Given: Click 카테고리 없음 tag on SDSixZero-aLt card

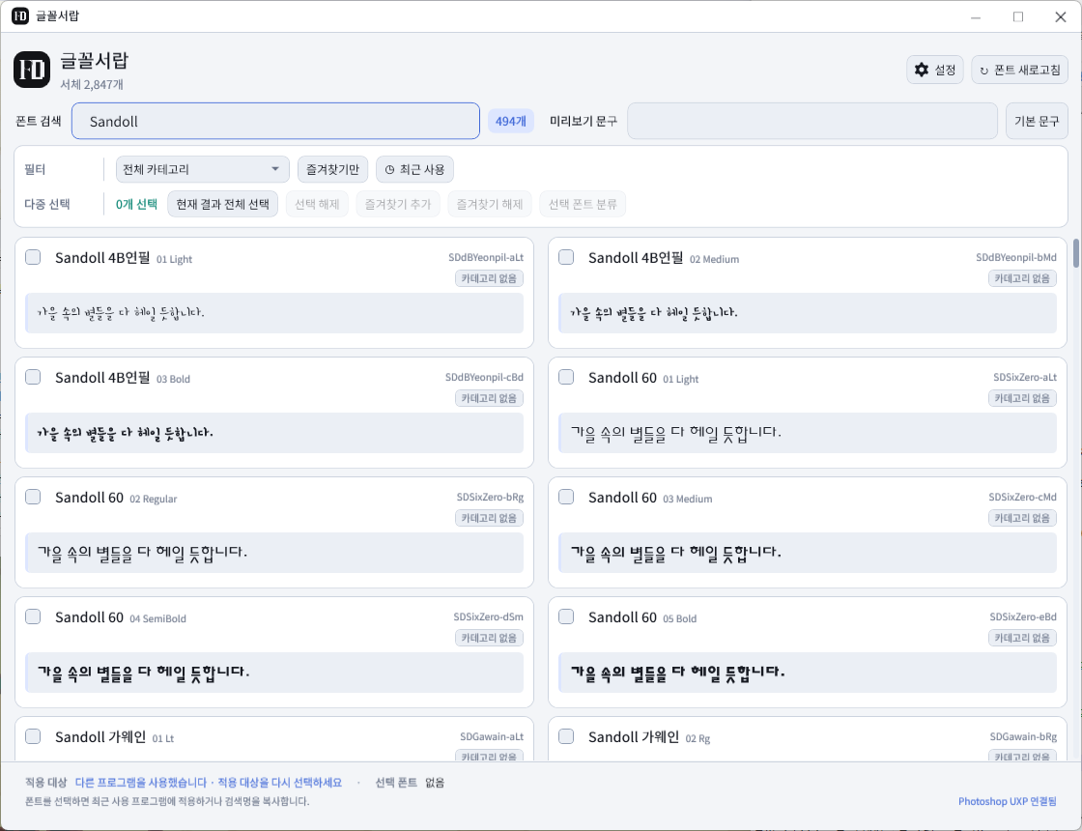Looking at the screenshot, I should click(1022, 398).
